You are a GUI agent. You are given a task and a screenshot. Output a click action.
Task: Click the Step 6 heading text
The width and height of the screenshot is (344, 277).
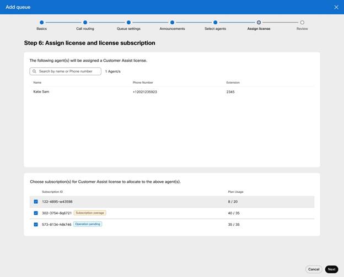point(89,43)
